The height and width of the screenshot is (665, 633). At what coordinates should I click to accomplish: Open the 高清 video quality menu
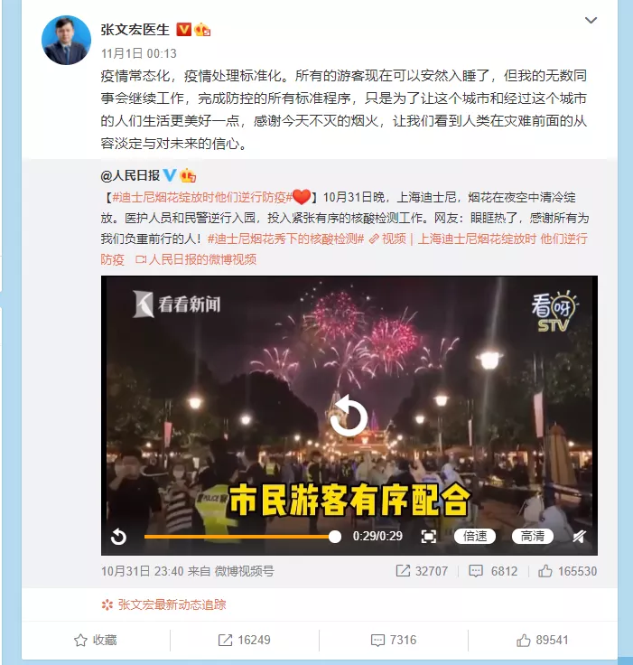(x=533, y=536)
